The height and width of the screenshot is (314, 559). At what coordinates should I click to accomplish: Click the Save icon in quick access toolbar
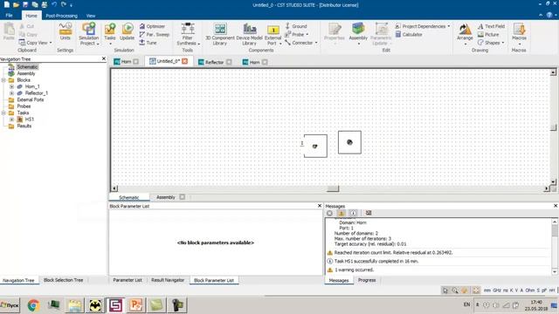click(x=25, y=5)
